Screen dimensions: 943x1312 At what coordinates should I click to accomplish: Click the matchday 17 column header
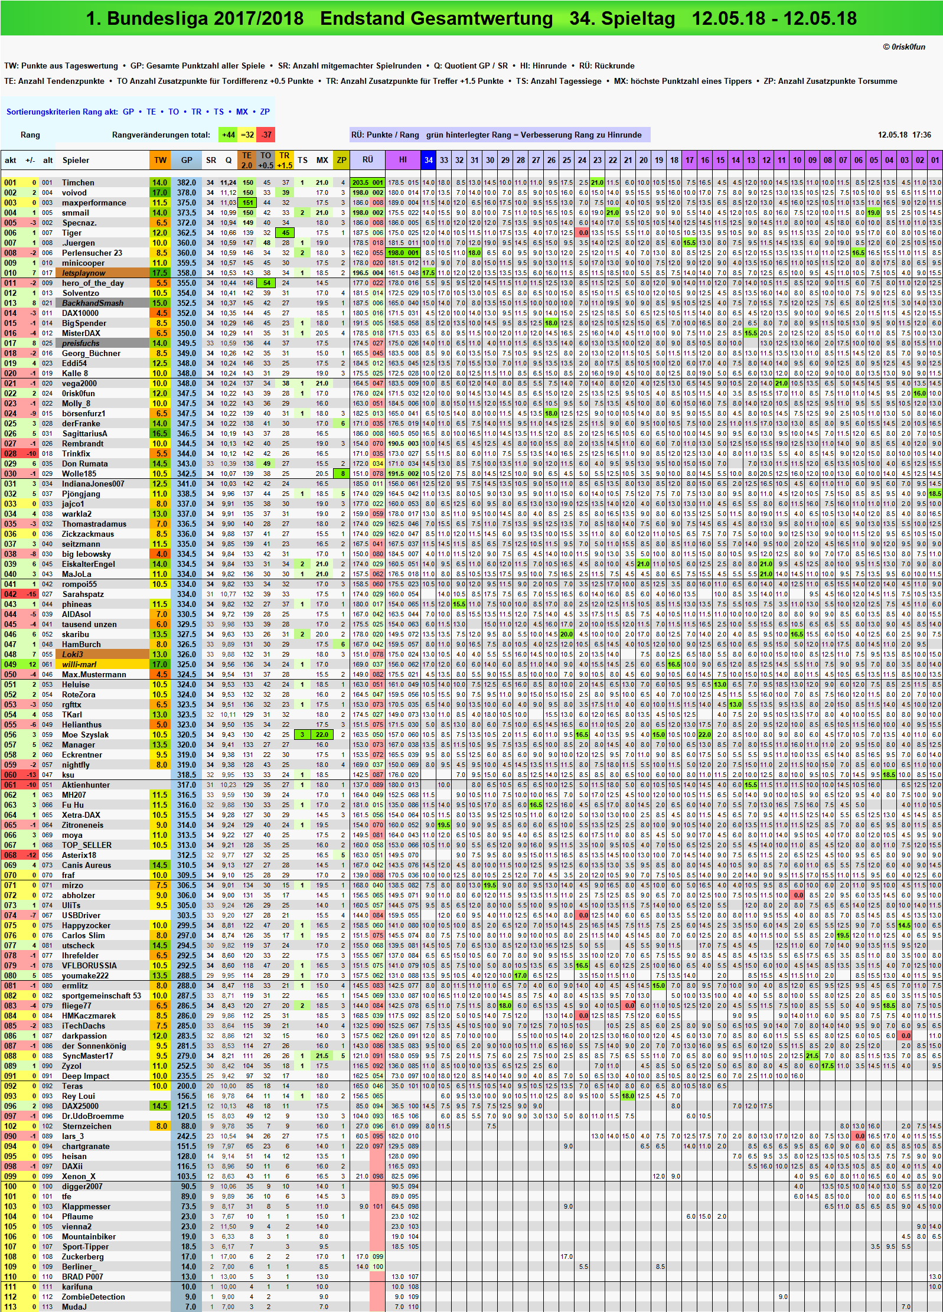tap(689, 160)
